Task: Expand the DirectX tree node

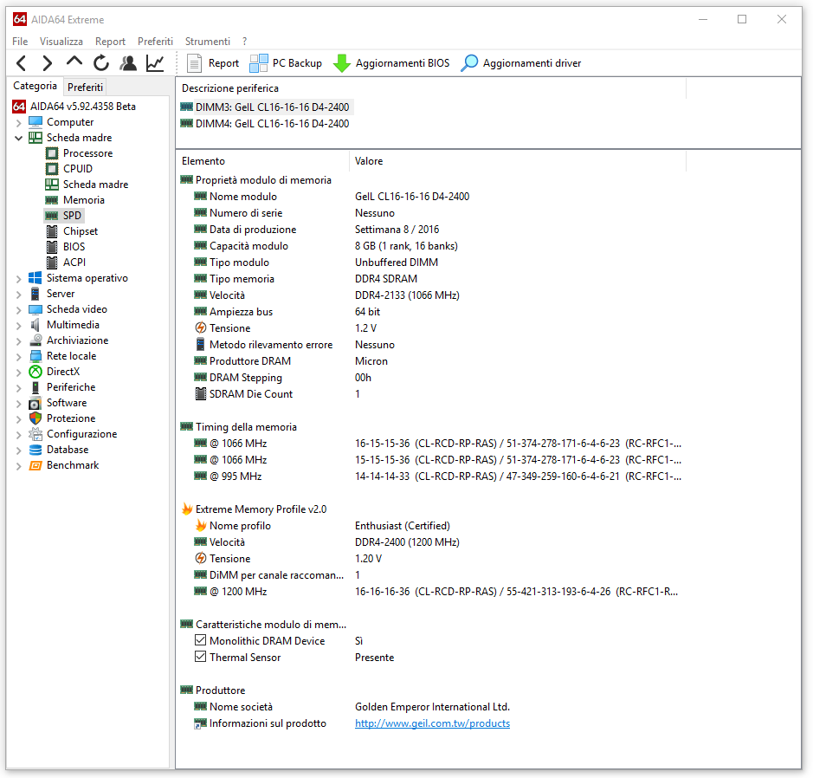Action: click(19, 372)
